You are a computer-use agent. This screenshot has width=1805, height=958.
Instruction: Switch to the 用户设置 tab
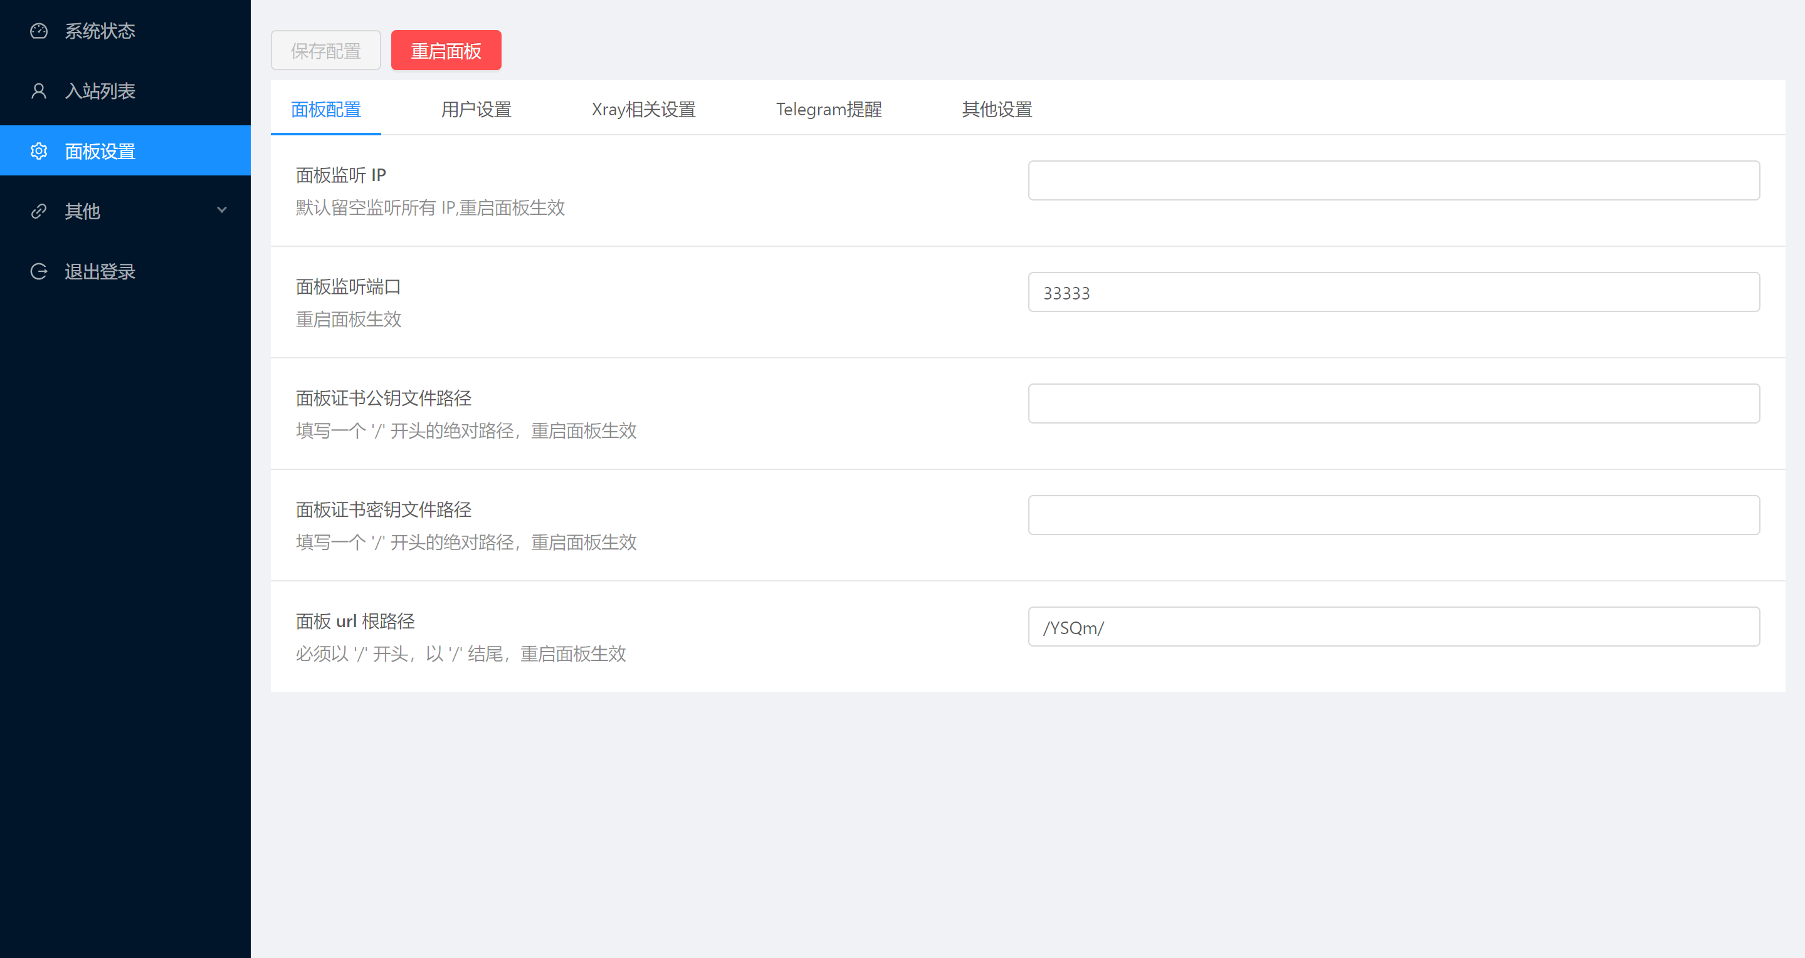(476, 109)
